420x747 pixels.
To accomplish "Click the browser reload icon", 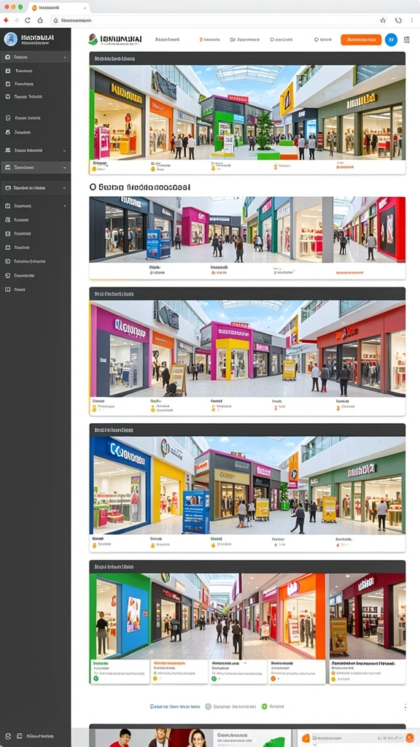I will pyautogui.click(x=28, y=20).
